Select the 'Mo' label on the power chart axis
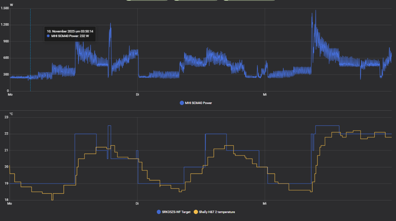The height and width of the screenshot is (221, 396). pyautogui.click(x=10, y=95)
